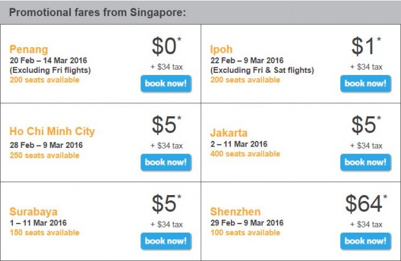Viewport: 401px width, 261px height.
Task: Click Jakarta's 400 seats available text
Action: coord(245,154)
